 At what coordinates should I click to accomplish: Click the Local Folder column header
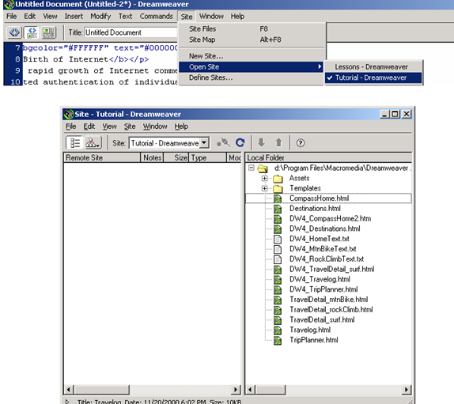[x=328, y=157]
